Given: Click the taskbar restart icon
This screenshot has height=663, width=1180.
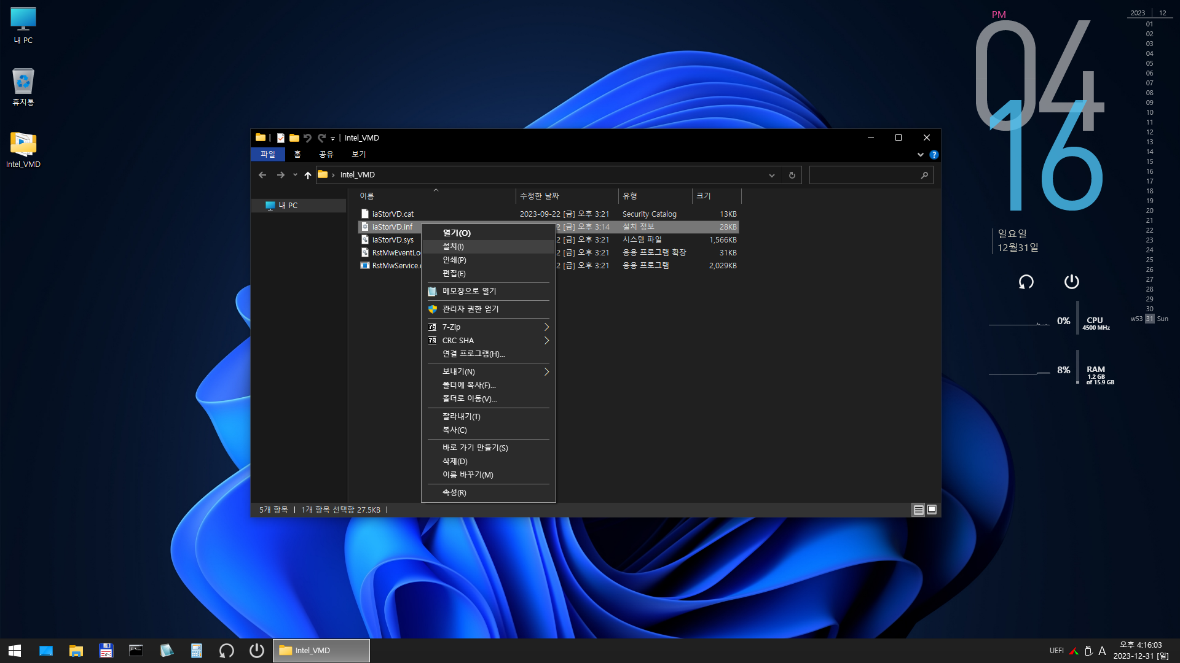Looking at the screenshot, I should tap(226, 651).
